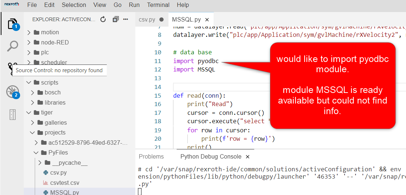
Task: Close the MSSQL.py editor tab
Action: 207,20
